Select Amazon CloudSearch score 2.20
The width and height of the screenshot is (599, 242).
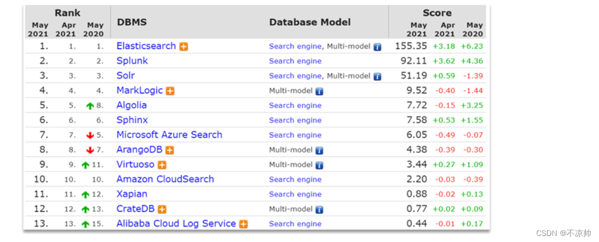pyautogui.click(x=417, y=179)
